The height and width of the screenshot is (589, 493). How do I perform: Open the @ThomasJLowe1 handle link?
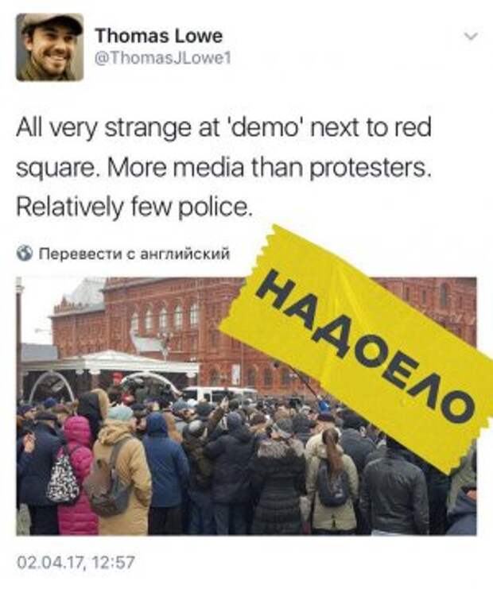tap(163, 58)
